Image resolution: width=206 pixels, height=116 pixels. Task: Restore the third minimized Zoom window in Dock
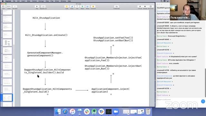pyautogui.click(x=141, y=112)
